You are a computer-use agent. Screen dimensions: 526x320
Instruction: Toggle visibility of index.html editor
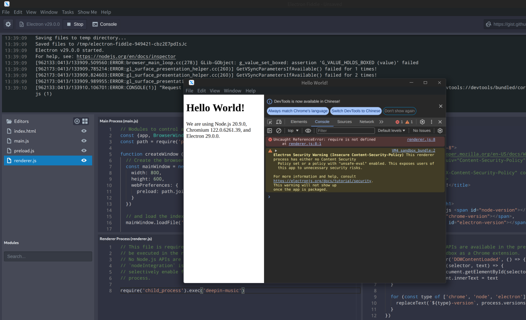point(84,131)
